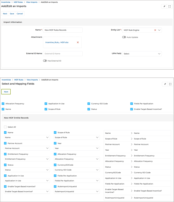Click the highlighted Next button in mapping page
The height and width of the screenshot is (202, 174).
[6, 92]
